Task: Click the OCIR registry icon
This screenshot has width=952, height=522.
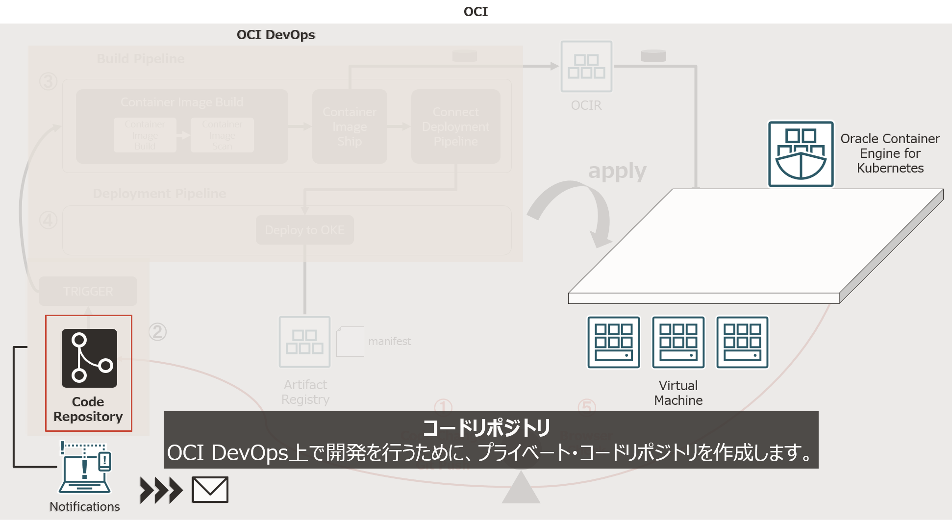Action: click(586, 66)
